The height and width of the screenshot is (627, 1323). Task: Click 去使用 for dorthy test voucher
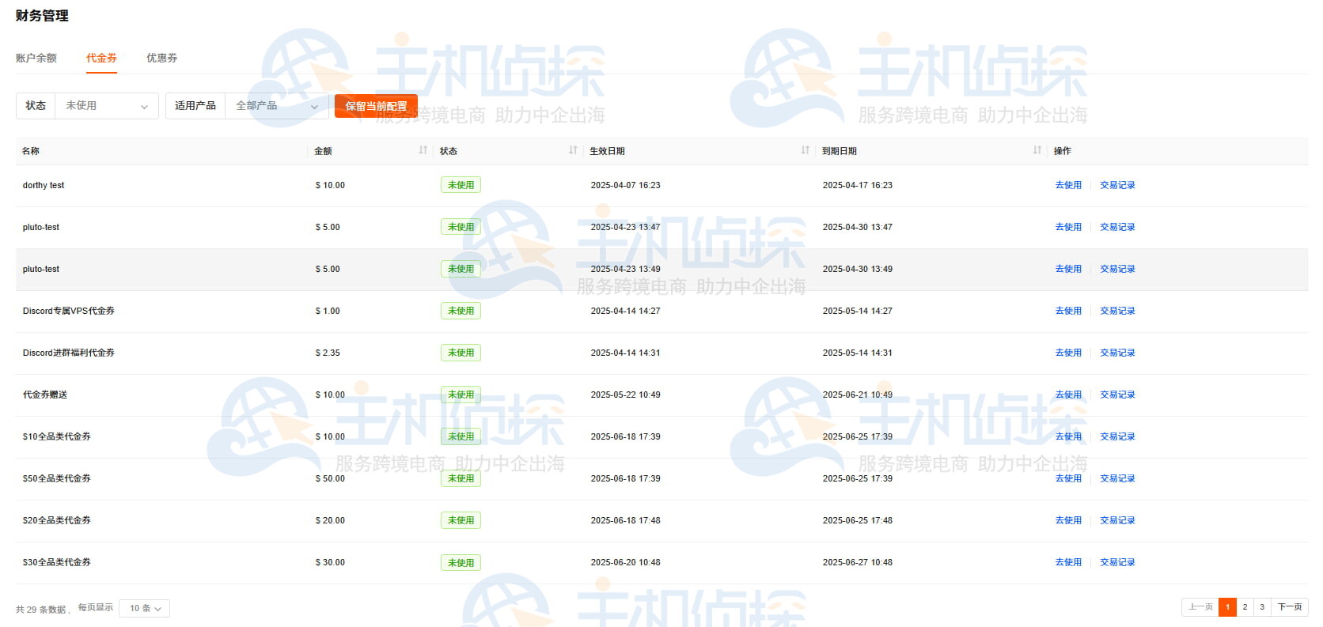(1067, 185)
